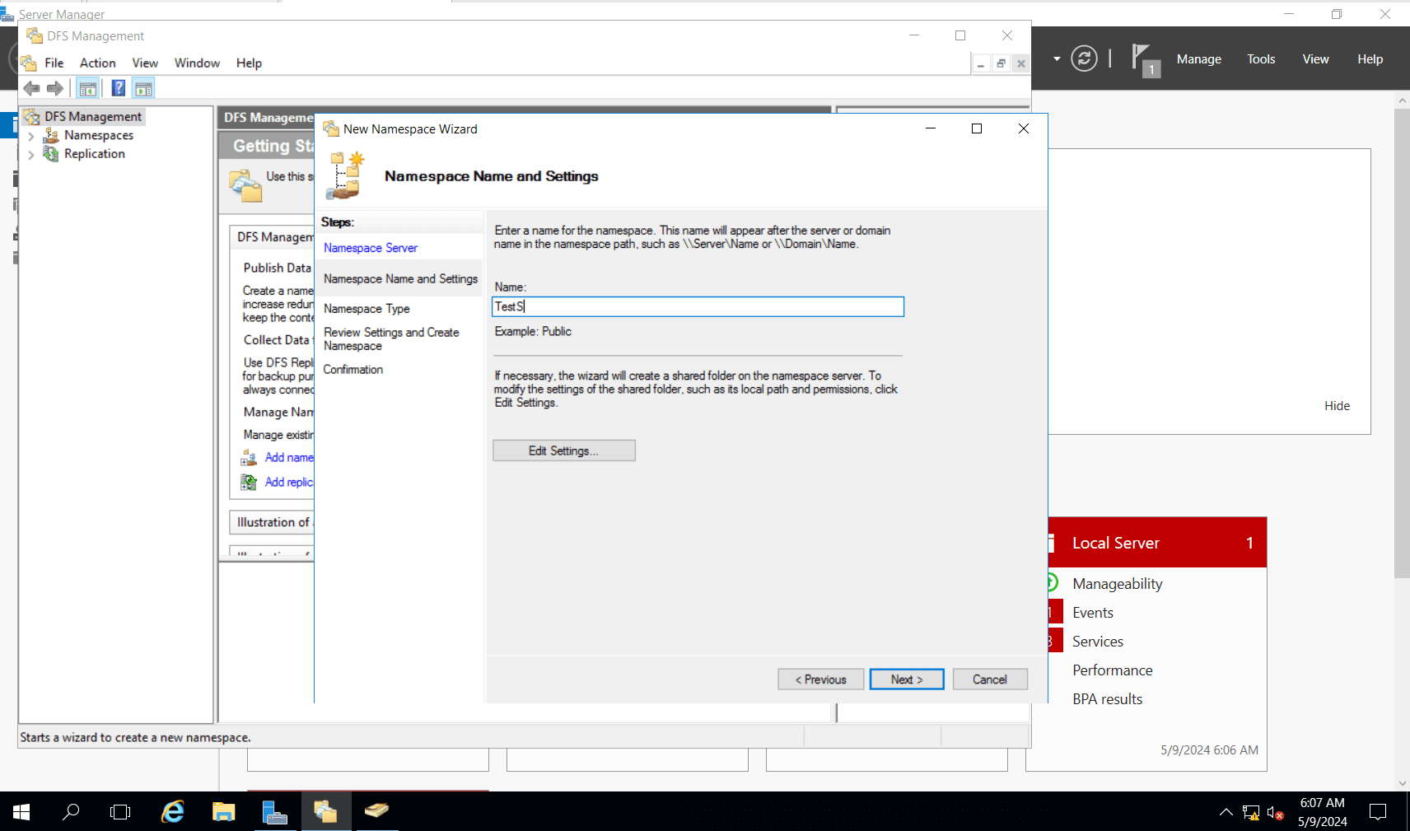Open the Help menu in DFS Management
Viewport: 1410px width, 831px height.
(249, 63)
